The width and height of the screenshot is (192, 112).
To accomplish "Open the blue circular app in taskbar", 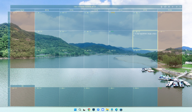I will 98,110.
